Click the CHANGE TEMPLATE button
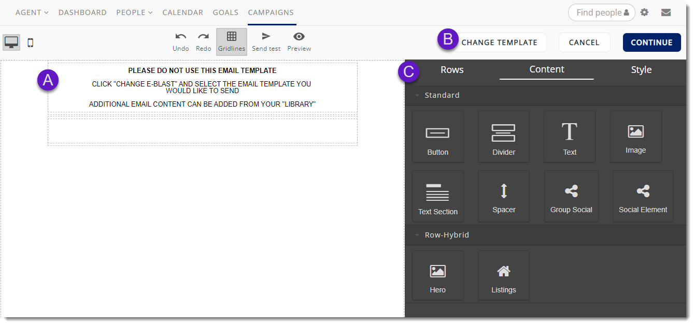Viewport: 694px width, 325px height. [499, 42]
